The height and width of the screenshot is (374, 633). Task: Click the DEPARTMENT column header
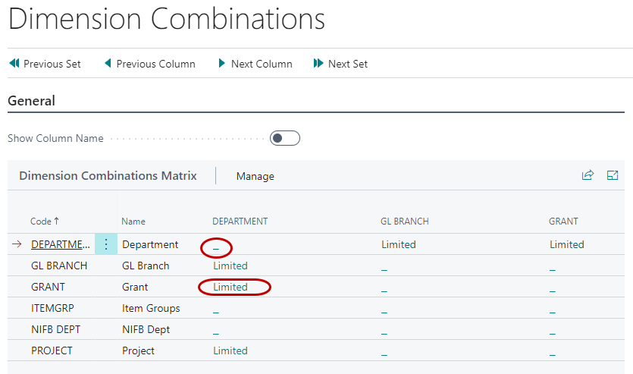(x=240, y=222)
